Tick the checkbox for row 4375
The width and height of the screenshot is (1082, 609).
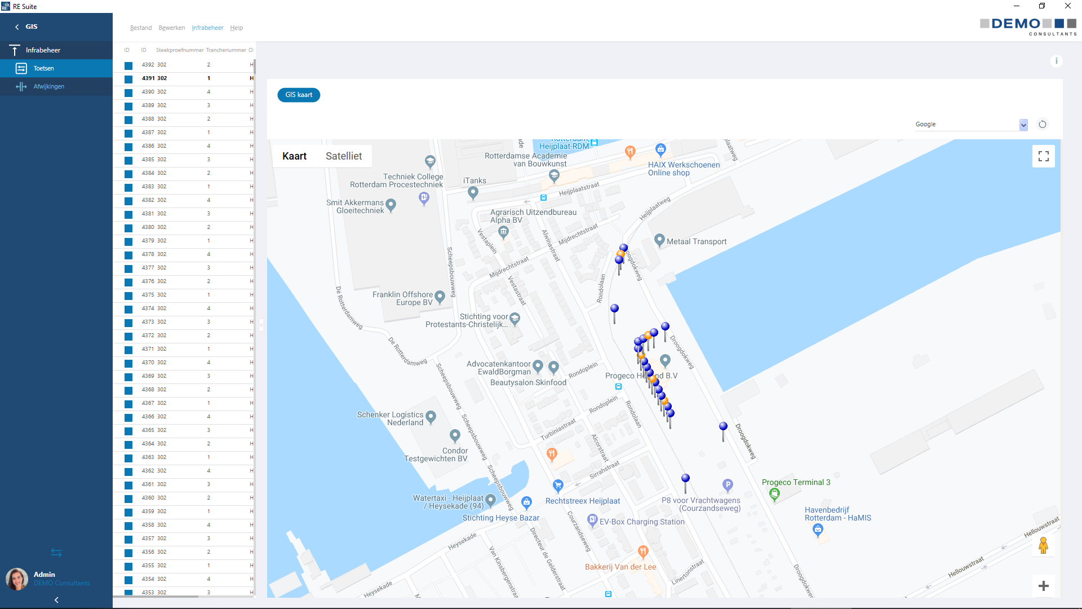[x=128, y=295]
